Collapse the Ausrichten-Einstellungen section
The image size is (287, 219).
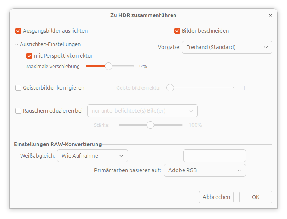tap(17, 44)
